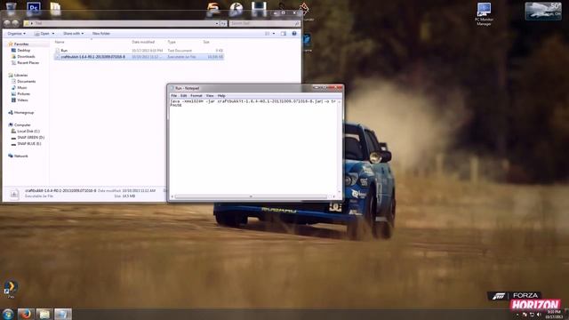Sort files by Name column
The height and width of the screenshot is (320, 569).
[60, 42]
